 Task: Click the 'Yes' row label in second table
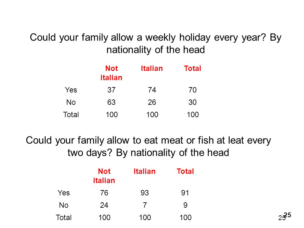pyautogui.click(x=64, y=193)
